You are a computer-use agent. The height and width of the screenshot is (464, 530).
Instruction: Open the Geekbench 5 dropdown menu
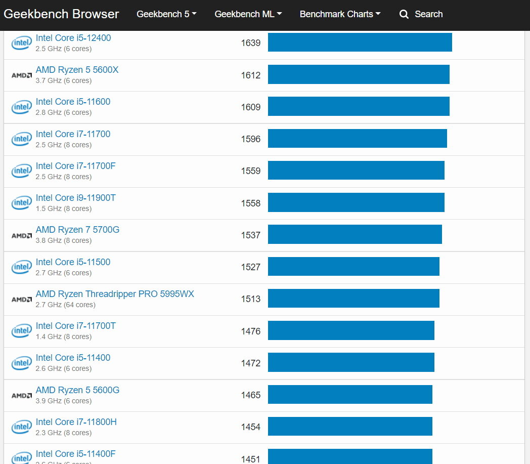coord(166,14)
